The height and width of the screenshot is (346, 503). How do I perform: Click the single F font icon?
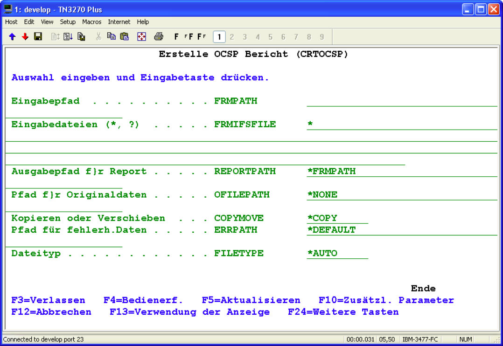click(176, 37)
